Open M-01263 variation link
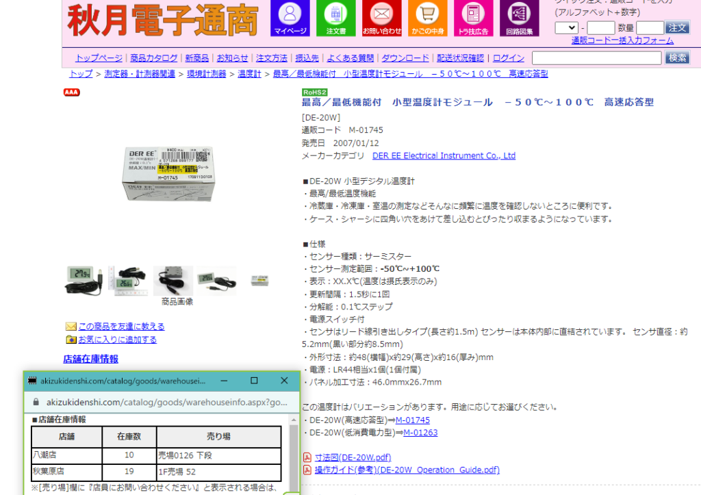The width and height of the screenshot is (701, 495). tap(420, 433)
